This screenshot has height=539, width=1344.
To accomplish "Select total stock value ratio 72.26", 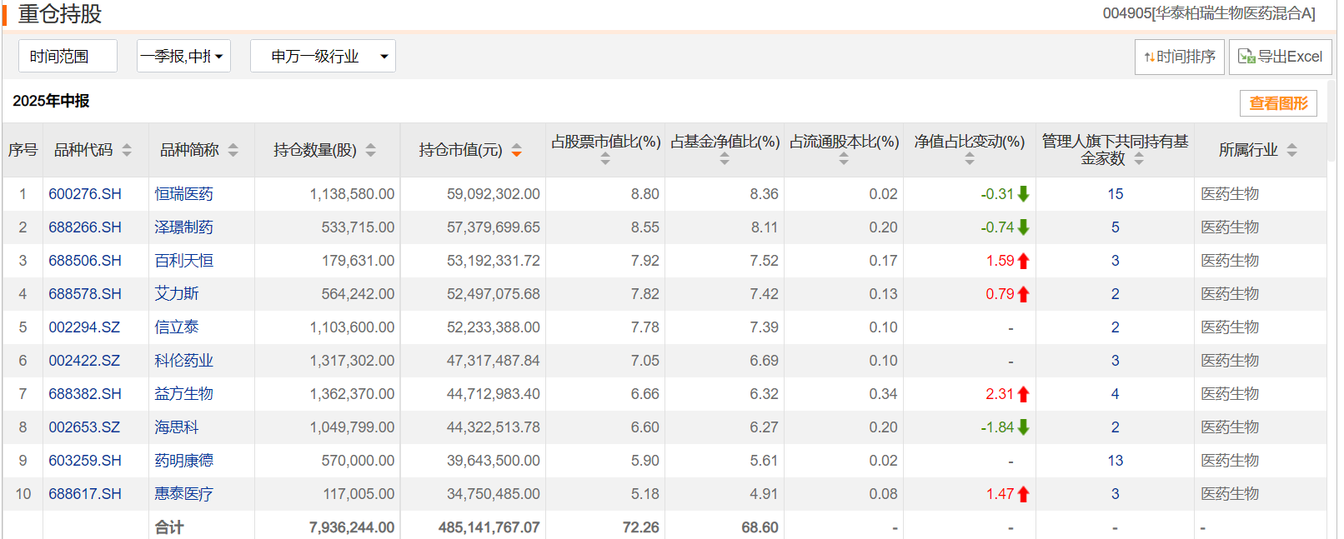I will click(x=641, y=527).
